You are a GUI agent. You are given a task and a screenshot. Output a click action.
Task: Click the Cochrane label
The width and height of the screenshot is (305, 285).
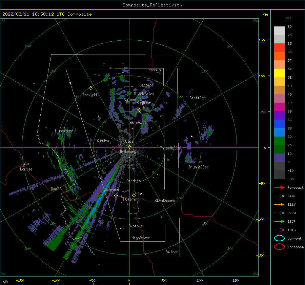coord(111,189)
